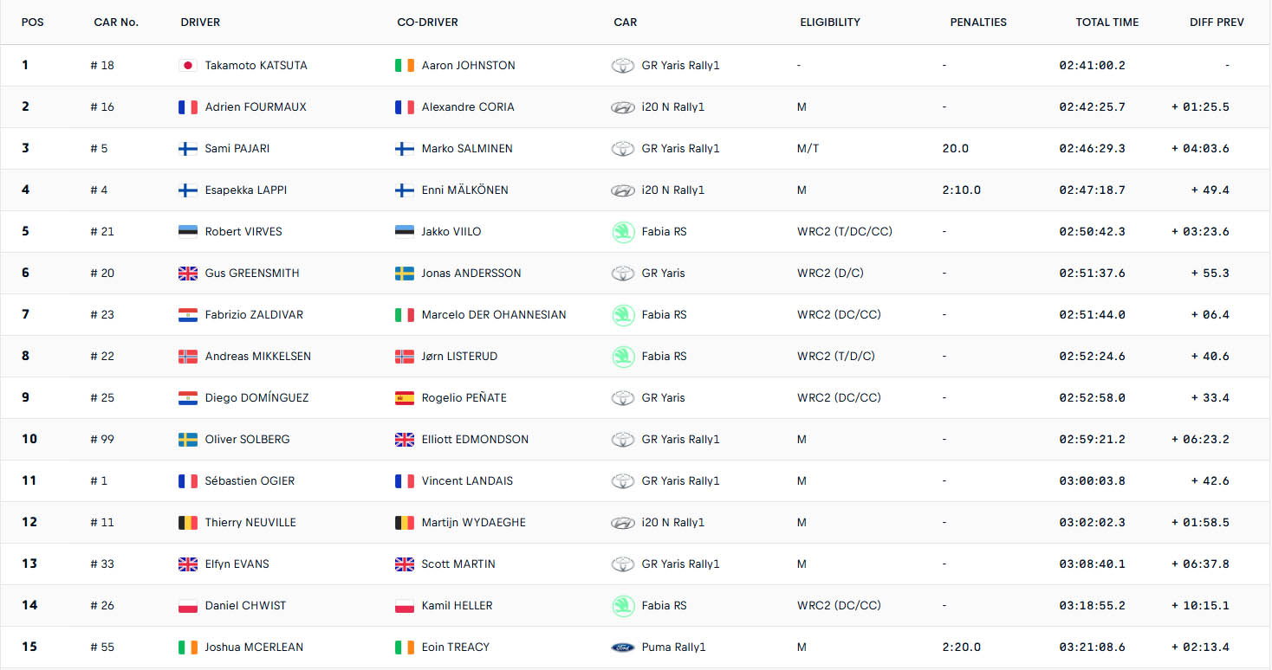Click Esapekka Lappi's 2:10.0 penalty value

(x=961, y=190)
